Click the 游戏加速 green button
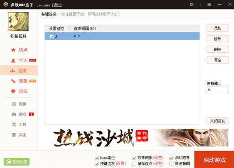 (x=16, y=162)
